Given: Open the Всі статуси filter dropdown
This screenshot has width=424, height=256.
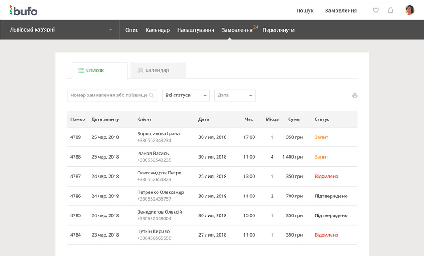Looking at the screenshot, I should [186, 96].
